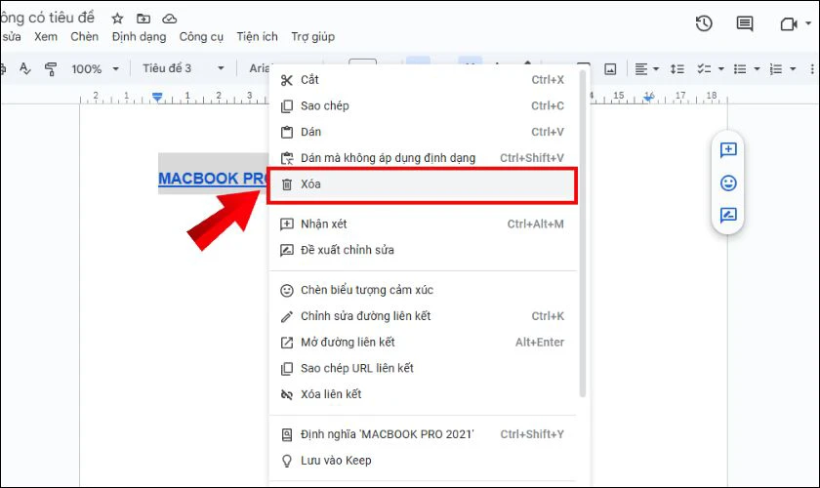Choose 'Đề xuất chỉnh sửa' menu entry
Image resolution: width=820 pixels, height=488 pixels.
[x=422, y=250]
